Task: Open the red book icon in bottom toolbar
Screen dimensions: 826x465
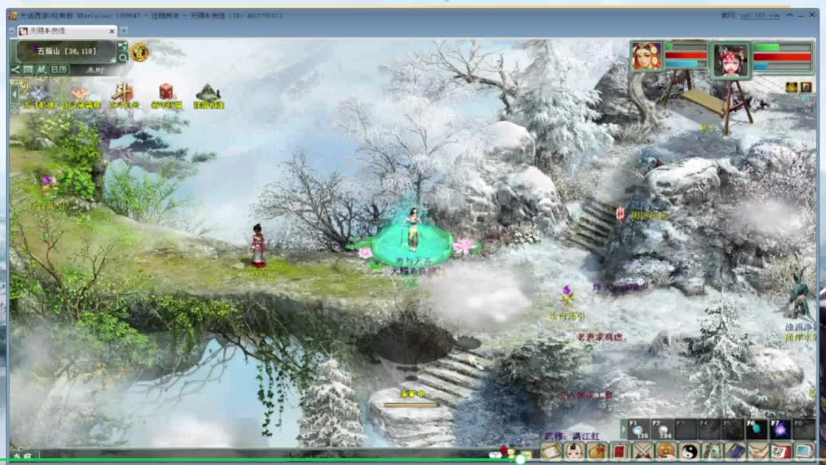Action: click(x=620, y=451)
